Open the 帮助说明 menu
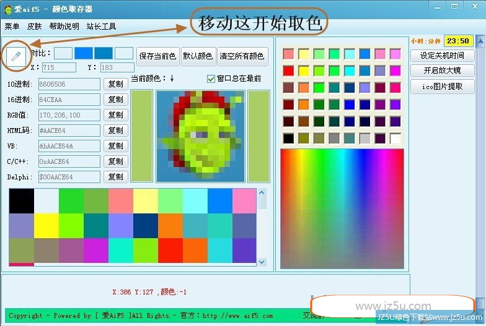This screenshot has width=486, height=326. [64, 26]
